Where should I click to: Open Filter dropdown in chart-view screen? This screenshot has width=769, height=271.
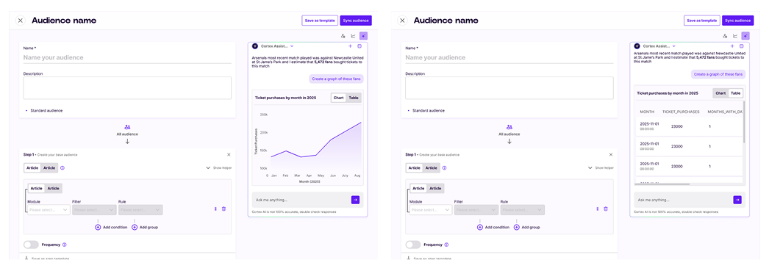click(x=94, y=210)
